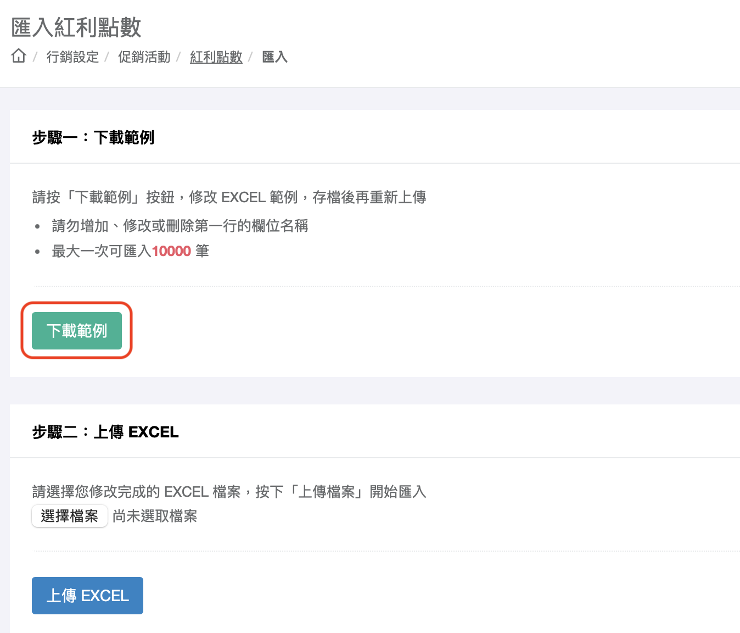The image size is (740, 633).
Task: Click the home icon in the breadcrumb
Action: 18,56
